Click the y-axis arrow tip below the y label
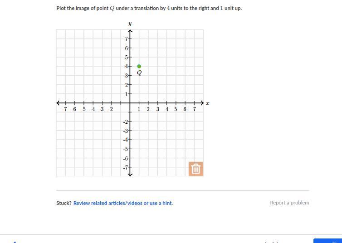This screenshot has width=342, height=243. (x=130, y=31)
